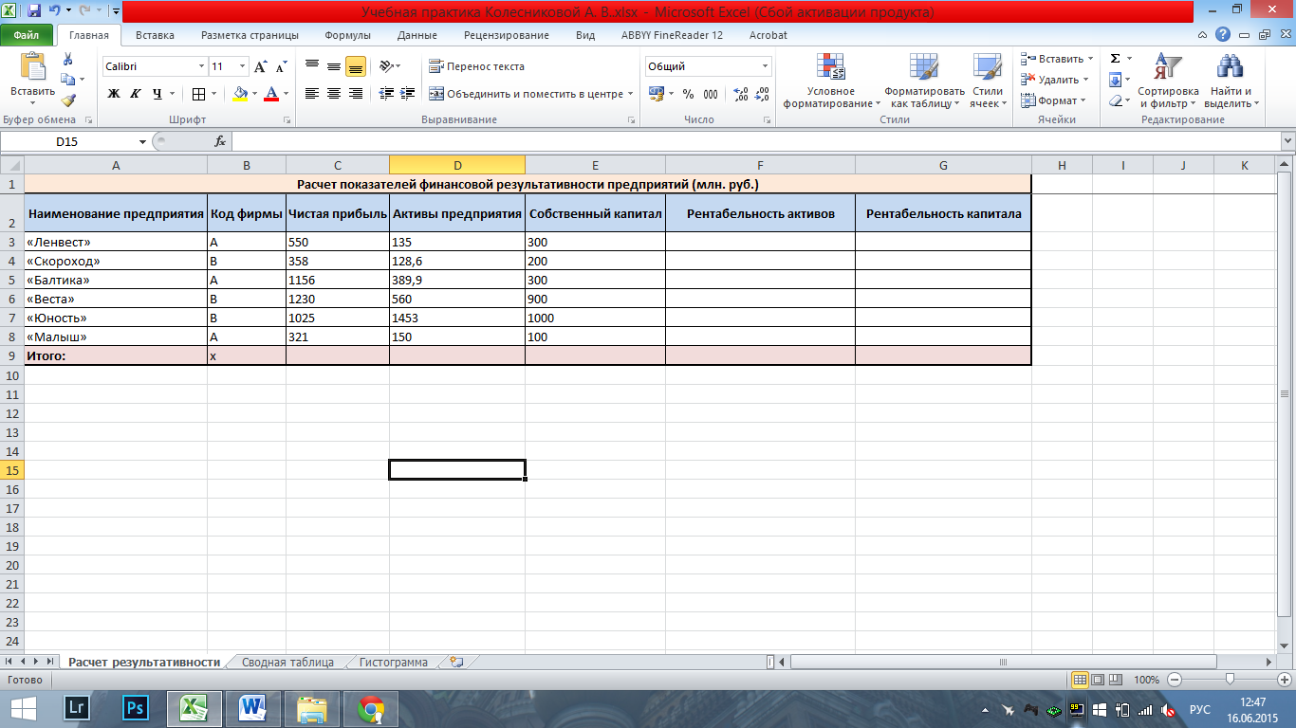
Task: Click the Photoshop icon in taskbar
Action: [137, 707]
